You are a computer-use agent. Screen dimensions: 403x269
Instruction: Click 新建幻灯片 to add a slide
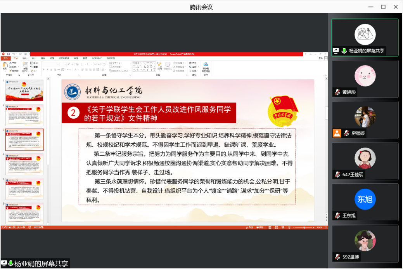pyautogui.click(x=26, y=67)
